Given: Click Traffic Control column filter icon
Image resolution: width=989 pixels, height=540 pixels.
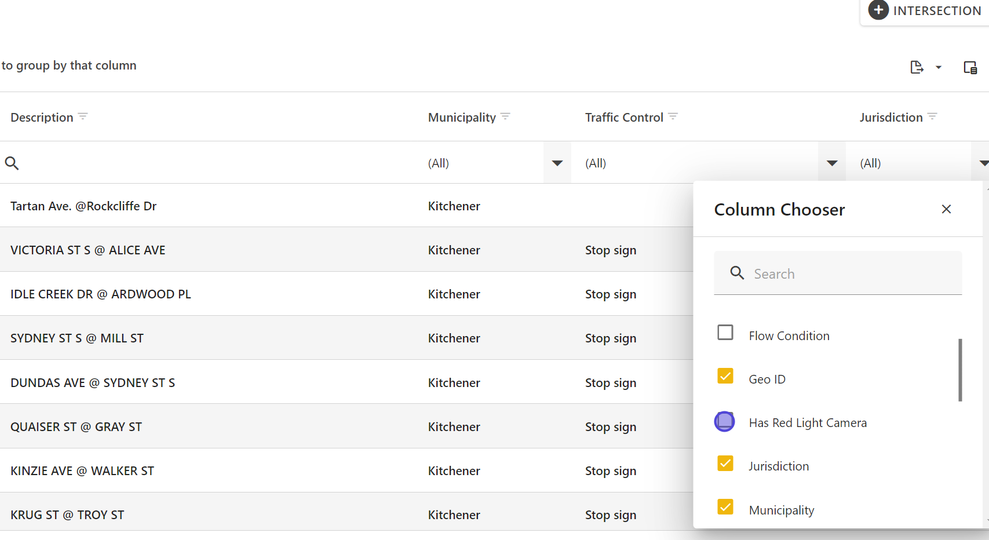Looking at the screenshot, I should pyautogui.click(x=673, y=116).
